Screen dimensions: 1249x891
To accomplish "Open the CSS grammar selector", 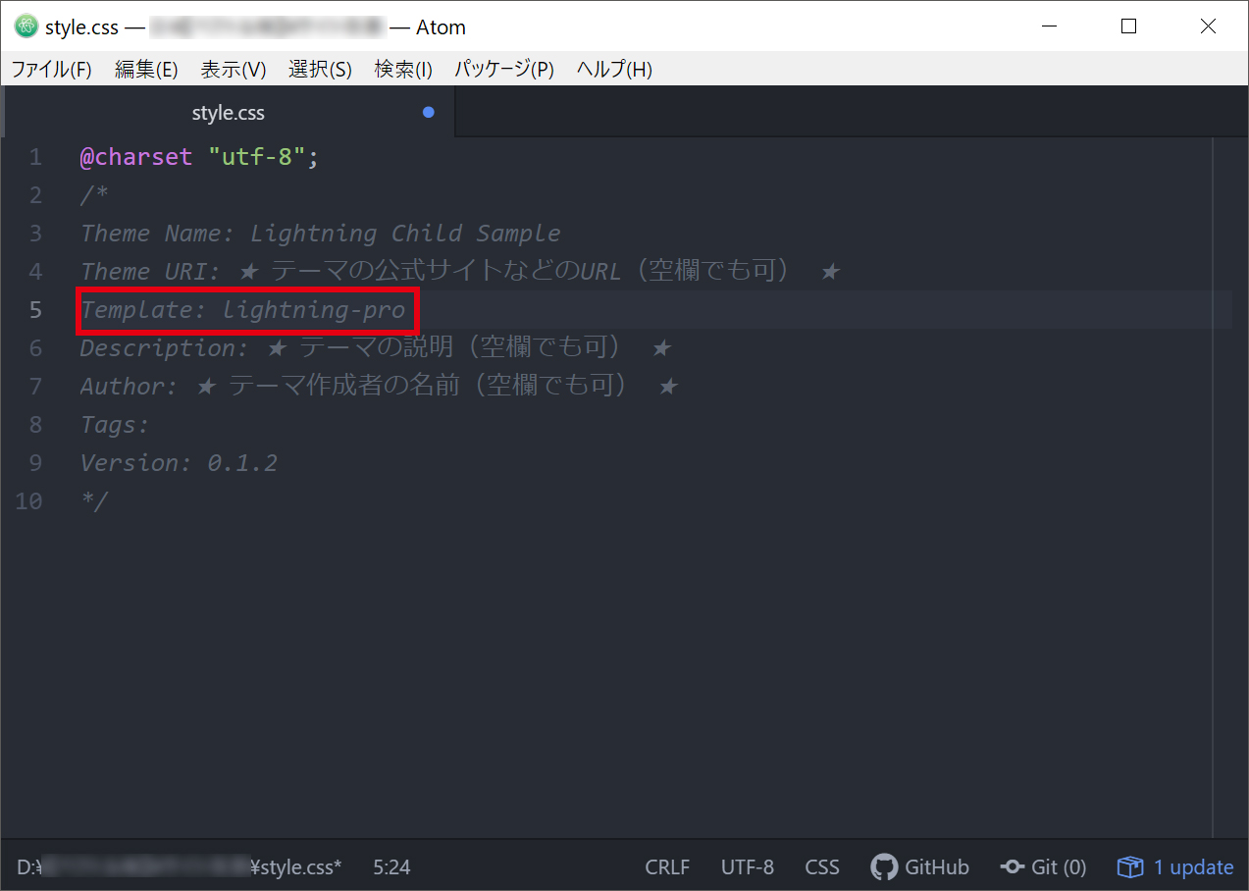I will [821, 866].
